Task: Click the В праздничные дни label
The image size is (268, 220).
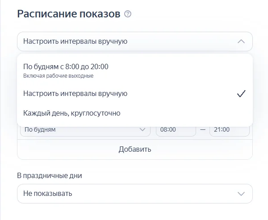Action: coord(50,175)
